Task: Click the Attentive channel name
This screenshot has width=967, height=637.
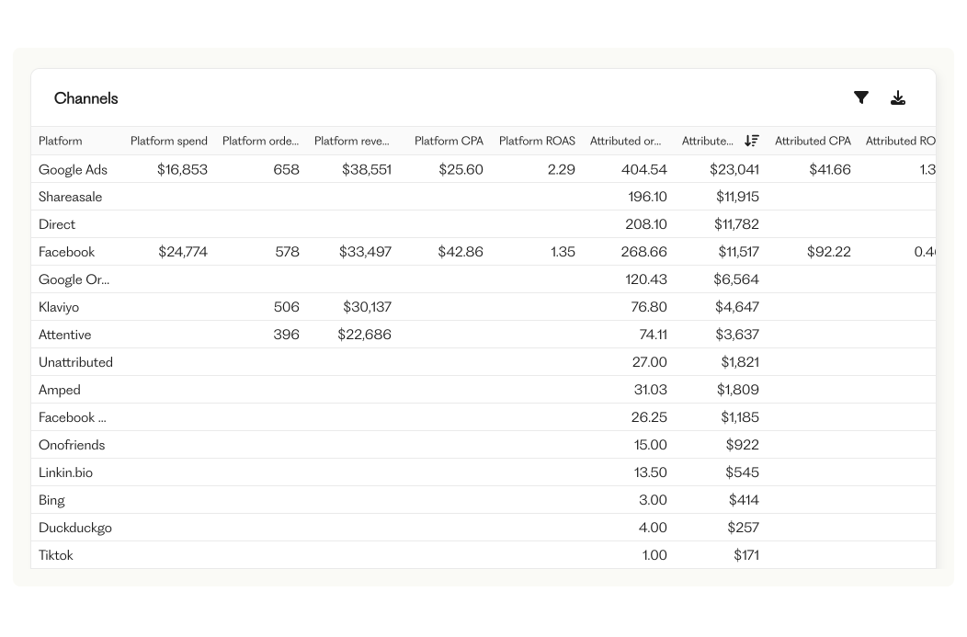Action: [x=65, y=335]
